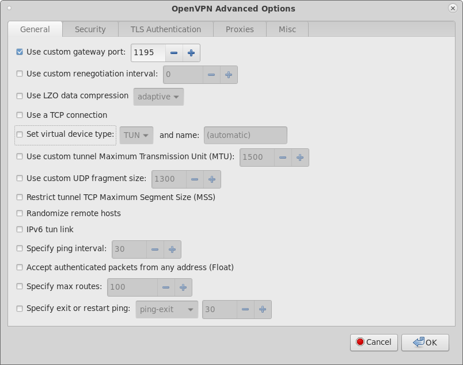463x365 pixels.
Task: Enable Use LZO data compression
Action: coord(20,96)
